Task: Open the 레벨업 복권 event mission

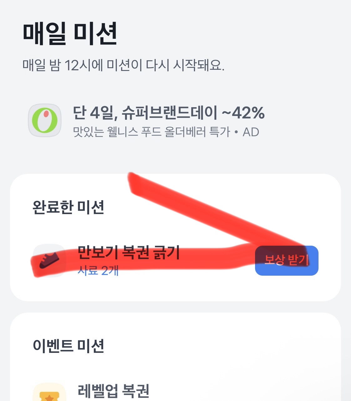Action: click(113, 391)
